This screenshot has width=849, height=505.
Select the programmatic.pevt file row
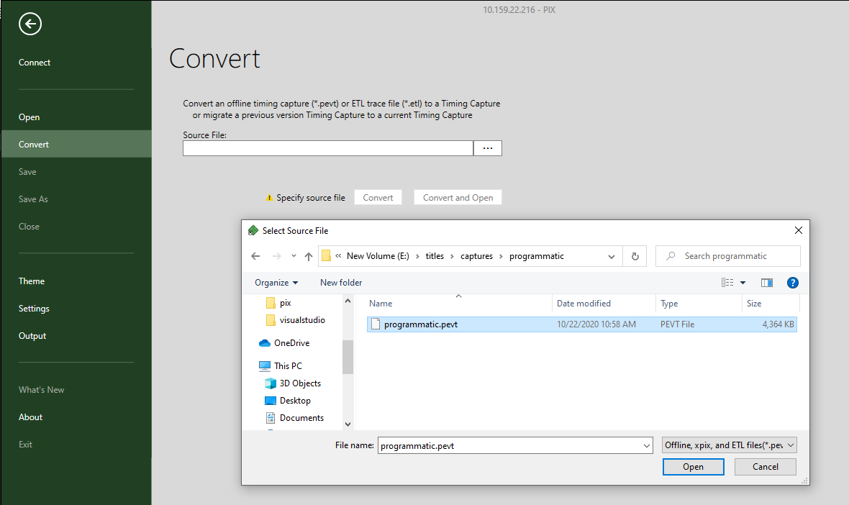pyautogui.click(x=581, y=324)
